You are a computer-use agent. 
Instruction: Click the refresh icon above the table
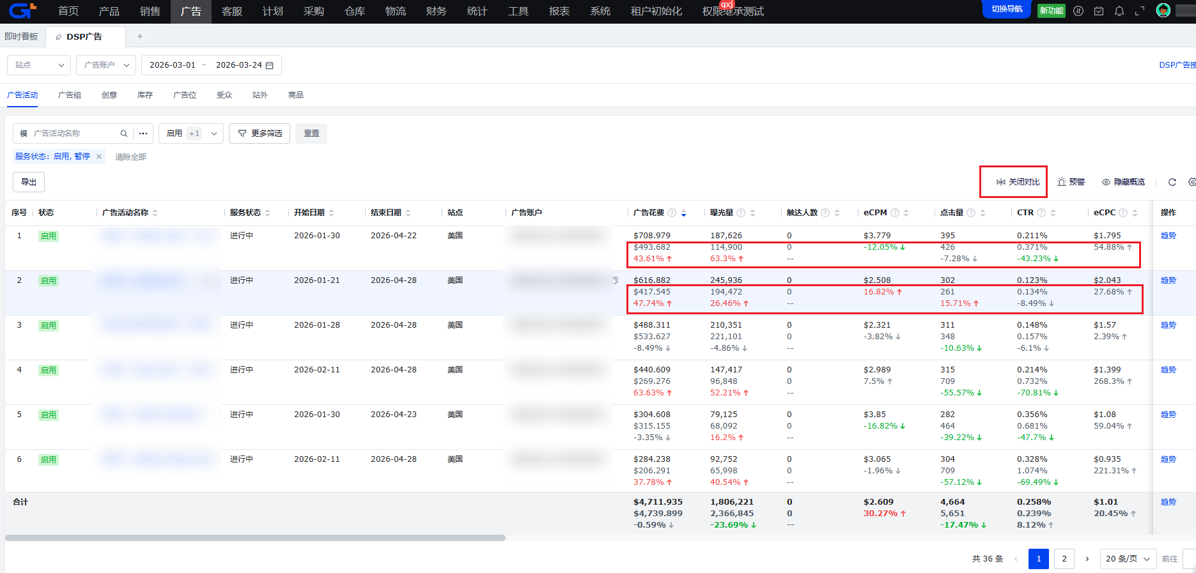[x=1172, y=182]
